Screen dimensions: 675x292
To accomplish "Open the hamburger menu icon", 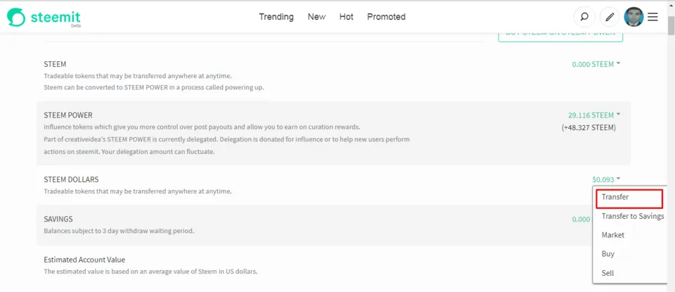I will click(652, 17).
